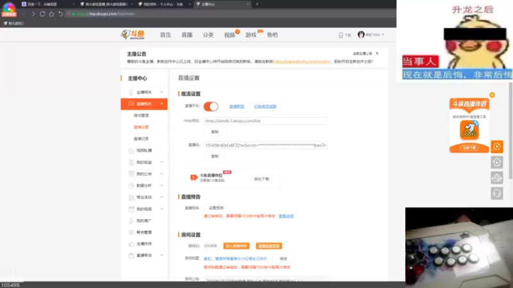Copy the rtmp address button
Viewport: 513px width, 288px height.
click(215, 132)
